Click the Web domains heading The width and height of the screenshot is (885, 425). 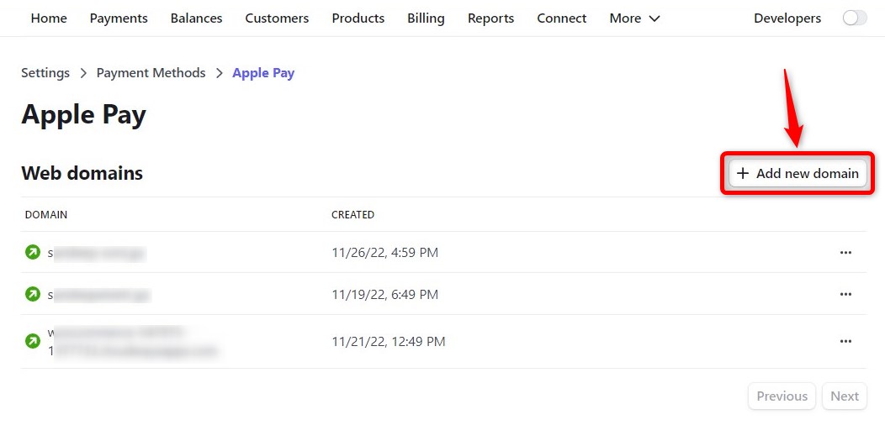click(x=82, y=173)
